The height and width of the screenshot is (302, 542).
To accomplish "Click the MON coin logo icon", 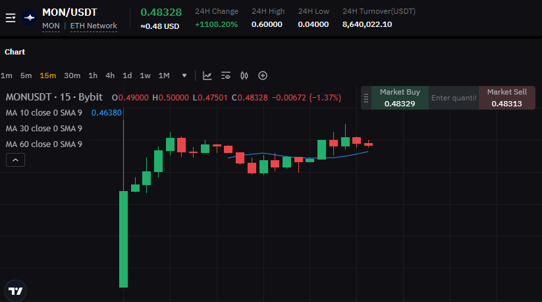I will pos(29,18).
